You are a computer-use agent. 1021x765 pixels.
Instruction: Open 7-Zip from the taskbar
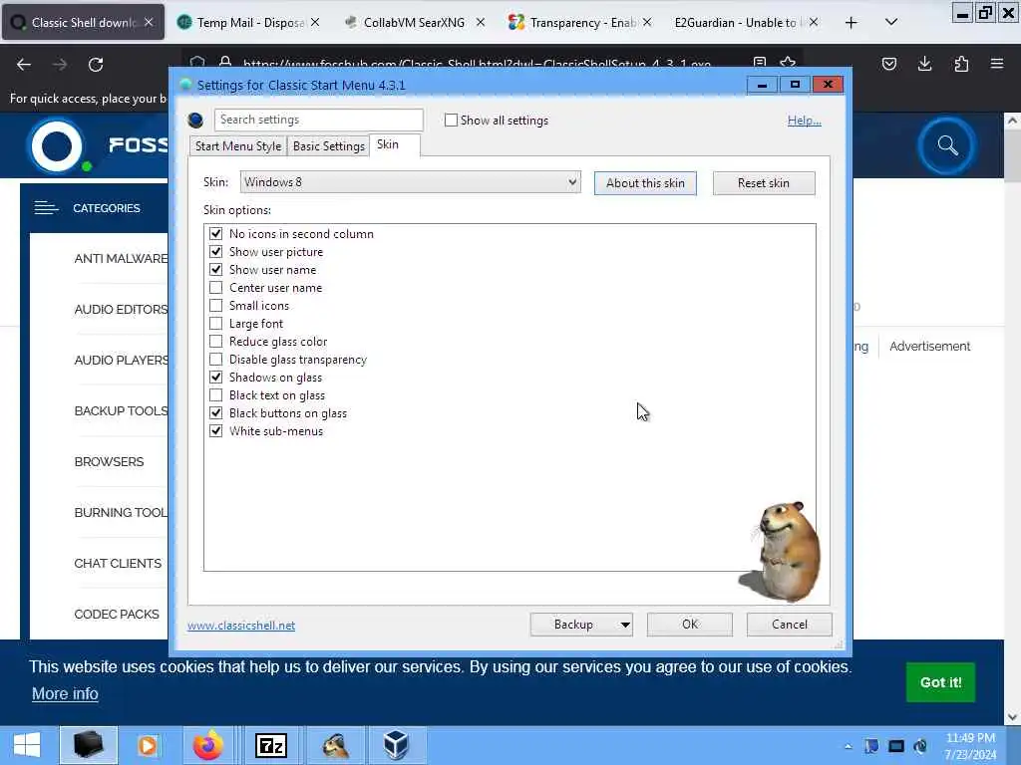(271, 745)
